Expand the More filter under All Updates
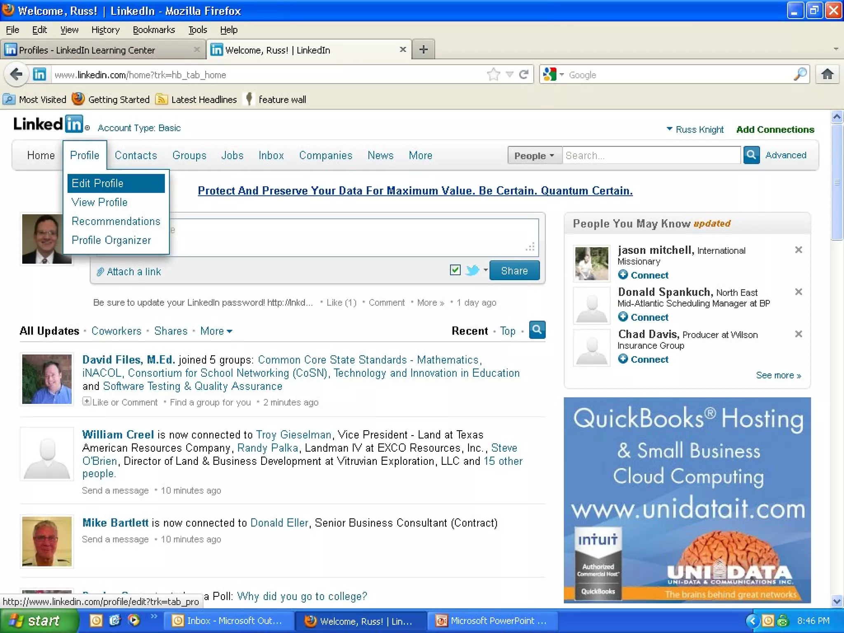Viewport: 844px width, 633px height. click(216, 331)
